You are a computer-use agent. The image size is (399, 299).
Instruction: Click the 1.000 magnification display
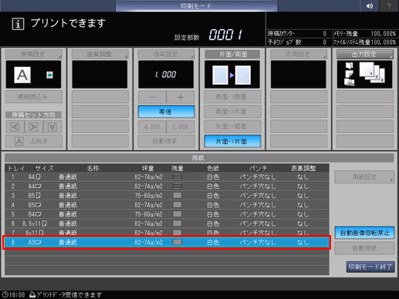(x=166, y=75)
